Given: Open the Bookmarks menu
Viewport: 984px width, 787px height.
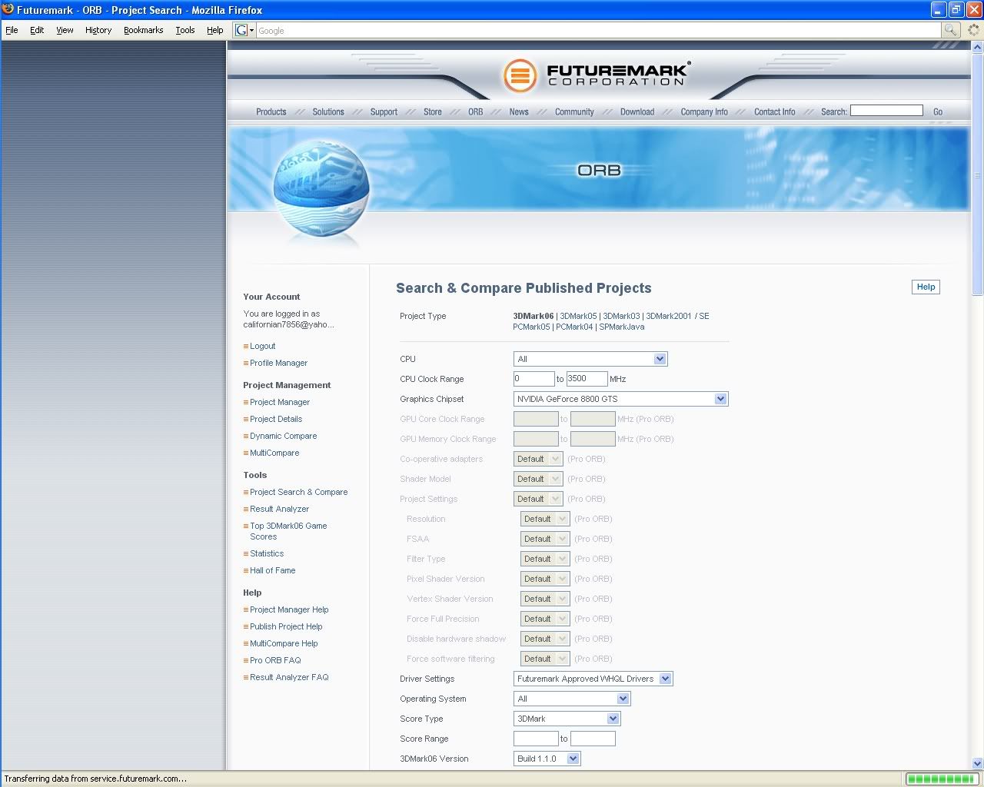Looking at the screenshot, I should 143,30.
